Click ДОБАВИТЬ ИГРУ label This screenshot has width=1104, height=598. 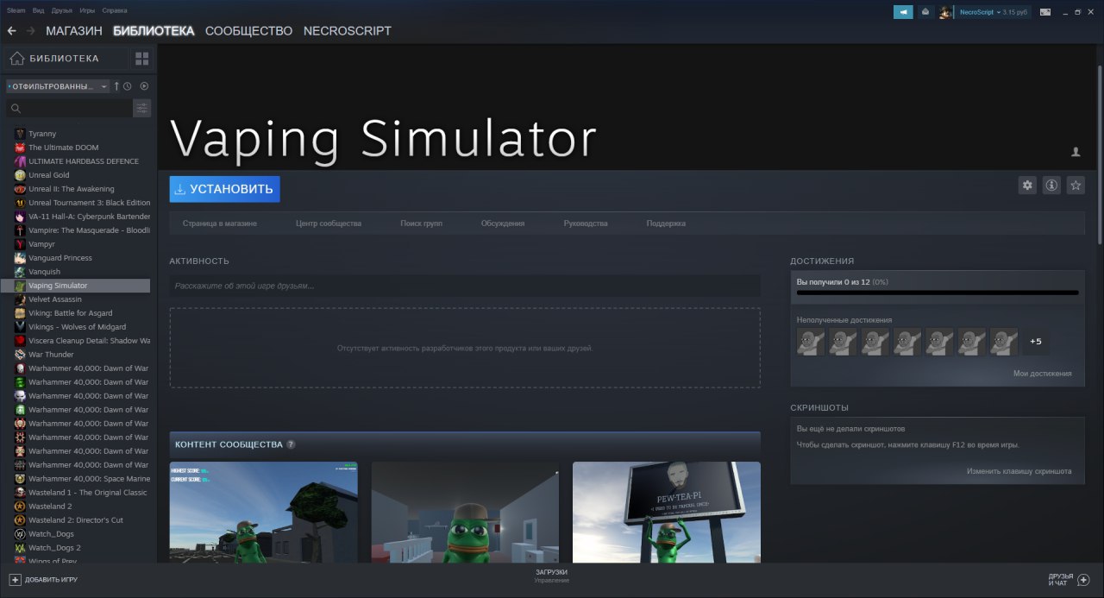point(51,580)
